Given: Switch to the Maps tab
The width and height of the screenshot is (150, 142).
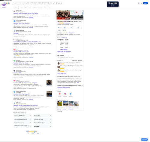Looking at the screenshot, I should point(22,7).
